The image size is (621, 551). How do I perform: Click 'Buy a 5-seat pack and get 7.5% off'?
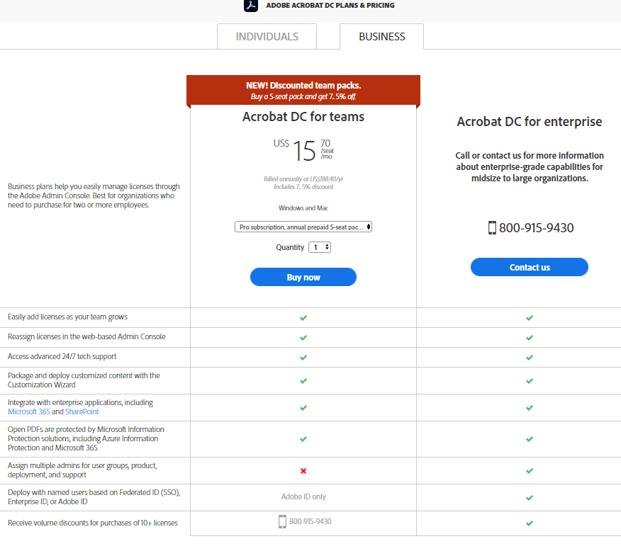point(303,96)
